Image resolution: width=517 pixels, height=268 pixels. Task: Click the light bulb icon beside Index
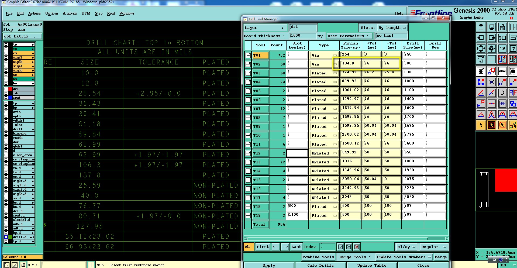[x=340, y=247]
